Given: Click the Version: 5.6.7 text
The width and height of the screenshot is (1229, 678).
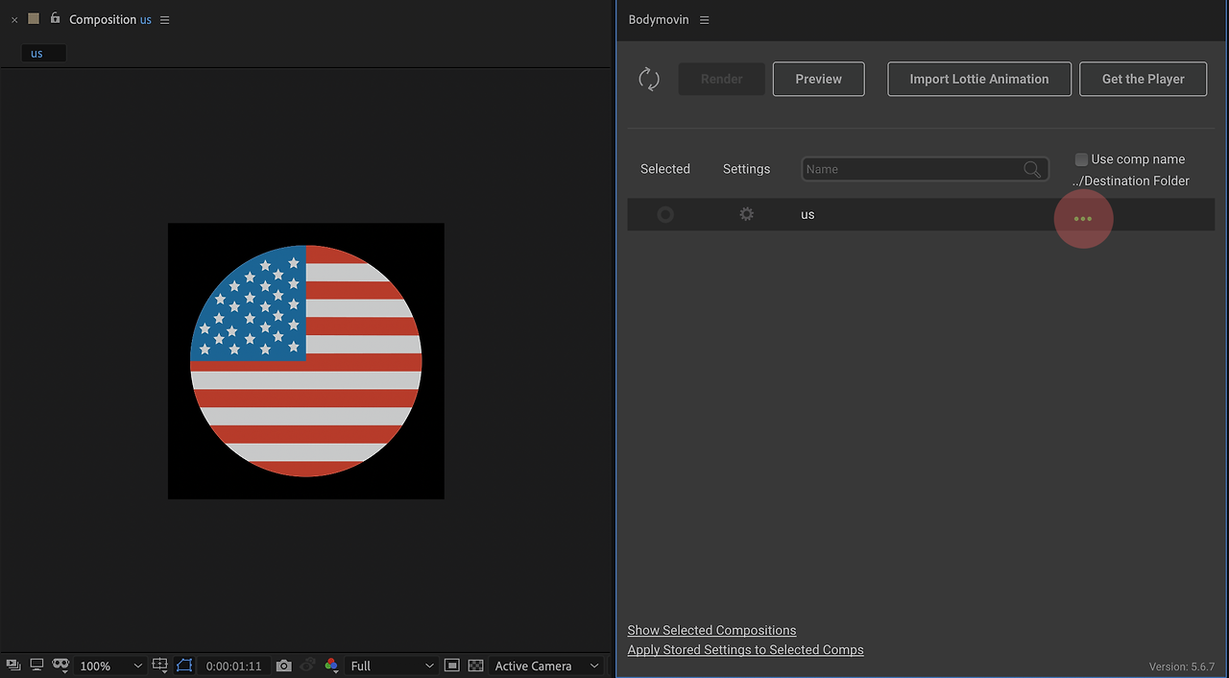Looking at the screenshot, I should point(1182,666).
